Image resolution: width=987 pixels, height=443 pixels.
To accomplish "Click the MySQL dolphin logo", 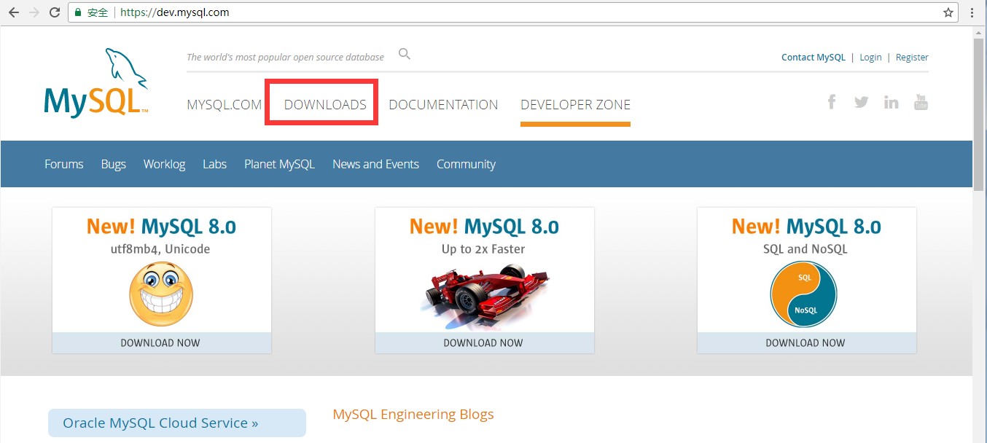I will click(x=96, y=82).
